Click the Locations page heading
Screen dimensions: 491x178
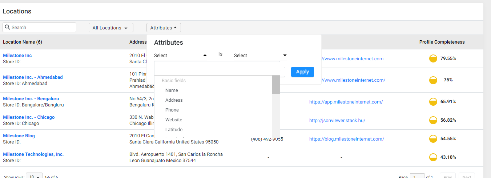(x=17, y=11)
